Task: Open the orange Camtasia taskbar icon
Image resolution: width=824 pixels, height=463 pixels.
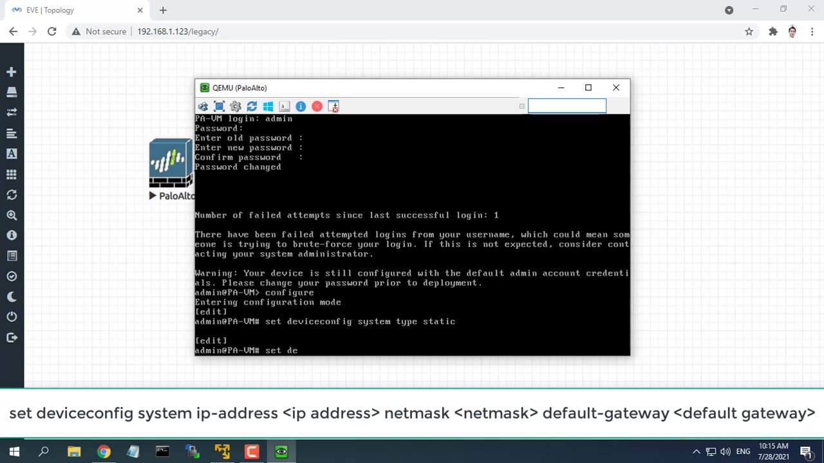Action: 252,452
